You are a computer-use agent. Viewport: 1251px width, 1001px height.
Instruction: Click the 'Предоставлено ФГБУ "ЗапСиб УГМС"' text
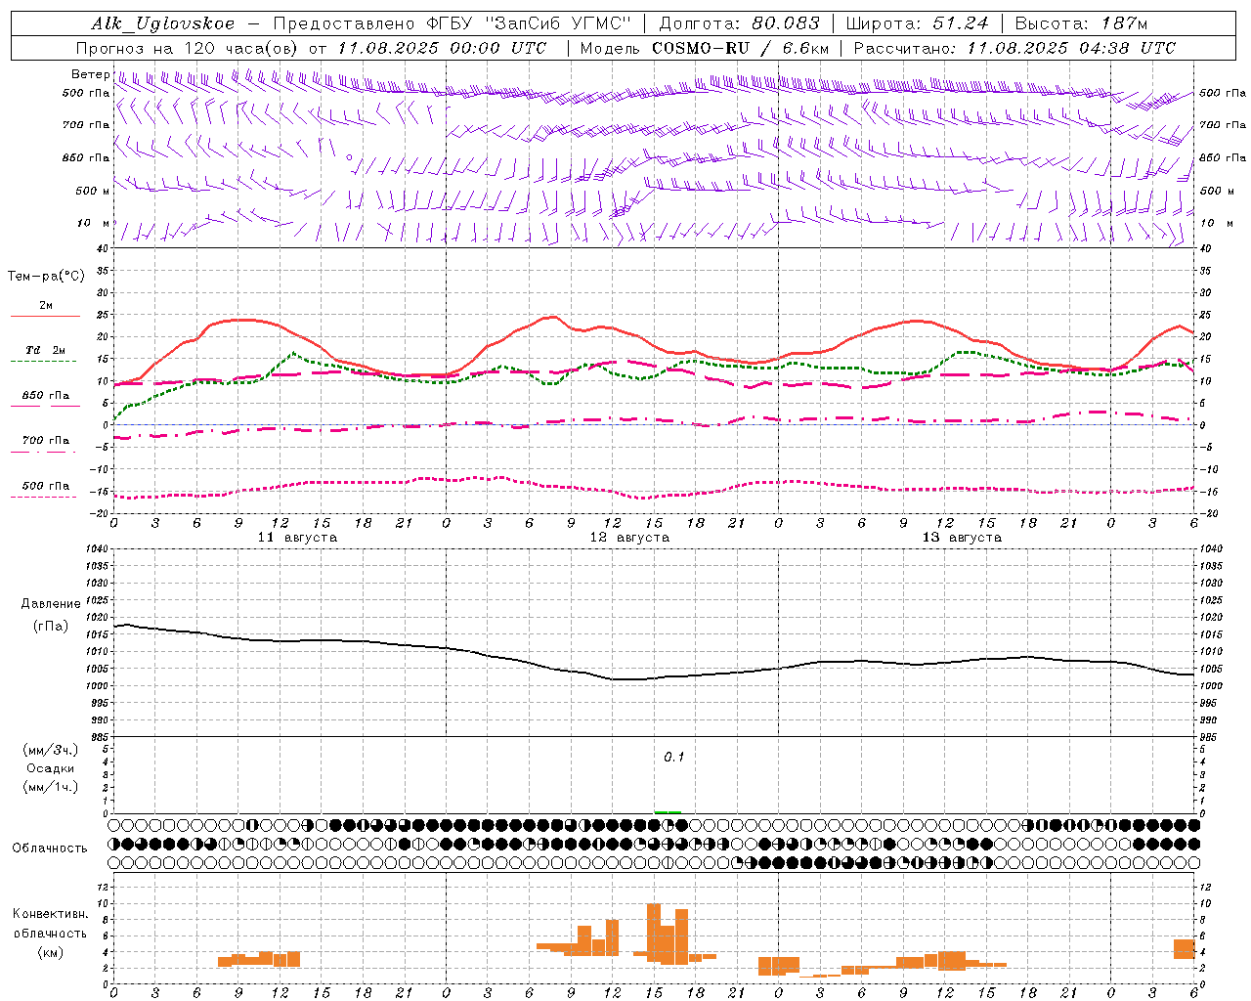point(453,23)
